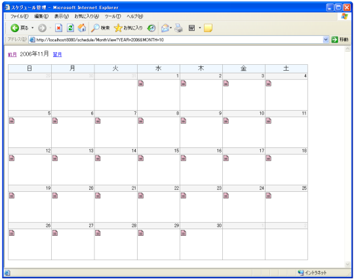
Task: Click the vertical scrollbar down arrow
Action: coord(347,264)
